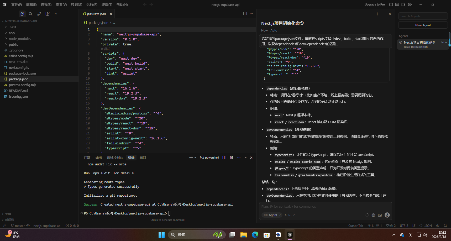Screen dimensions: 451x241
Task: Open the Next.js项目初始化命令 agent entry
Action: [423, 44]
